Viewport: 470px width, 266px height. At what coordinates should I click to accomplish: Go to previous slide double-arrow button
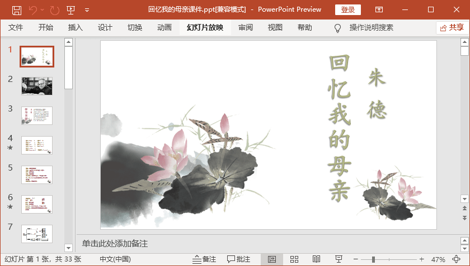(464, 209)
